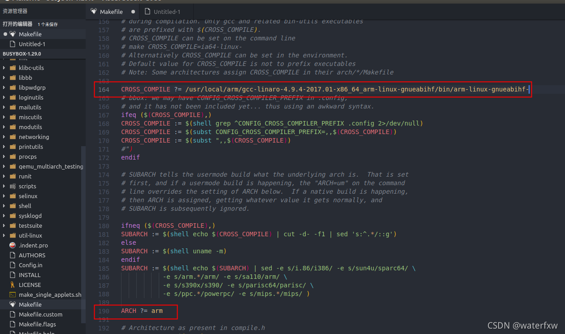Click the Makefile tab file icon
This screenshot has height=334, width=565.
click(93, 12)
